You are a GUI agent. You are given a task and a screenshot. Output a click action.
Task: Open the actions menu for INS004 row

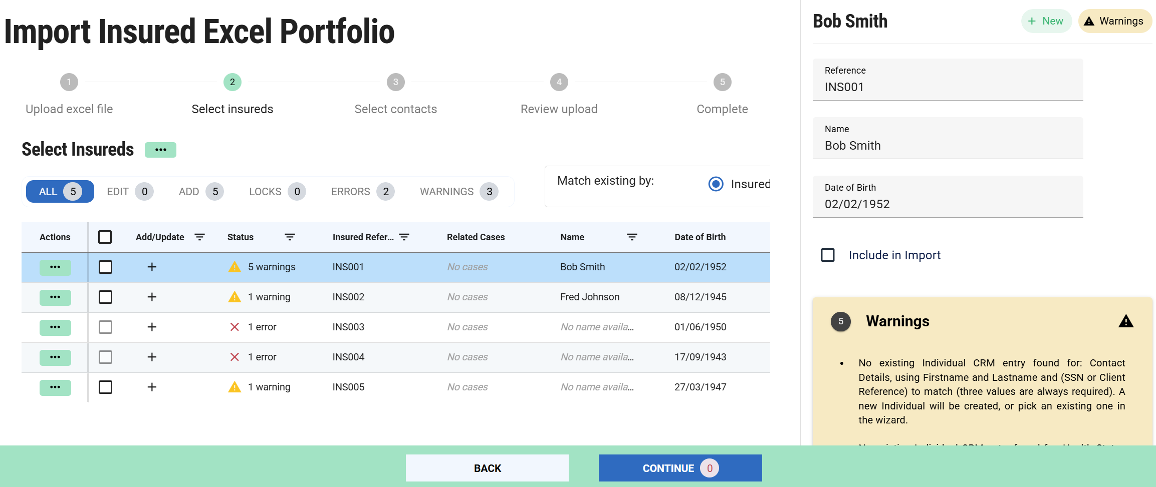[55, 357]
